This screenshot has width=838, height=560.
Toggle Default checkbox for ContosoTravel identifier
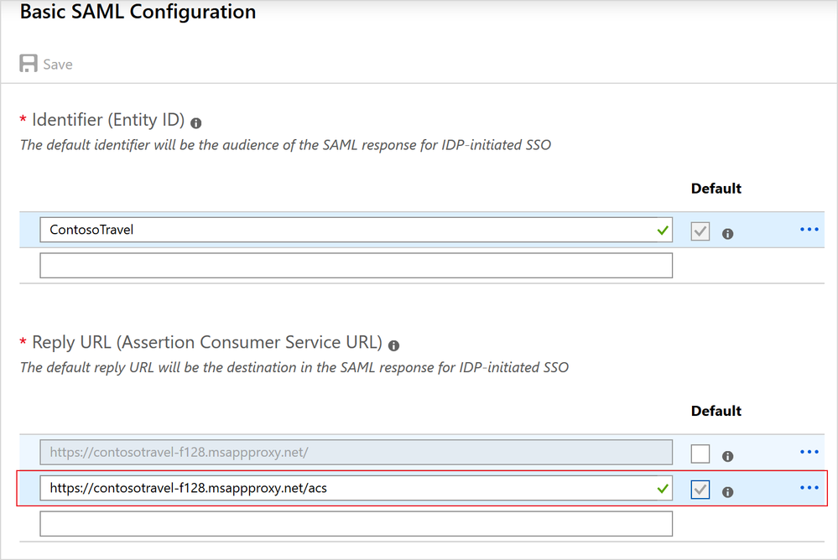700,231
